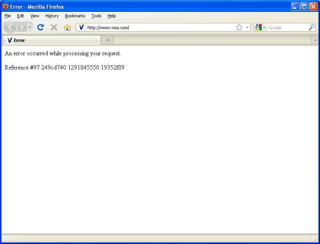Screen dimensions: 320x244
Task: Open the back/forward history dropdown
Action: pyautogui.click(x=30, y=28)
